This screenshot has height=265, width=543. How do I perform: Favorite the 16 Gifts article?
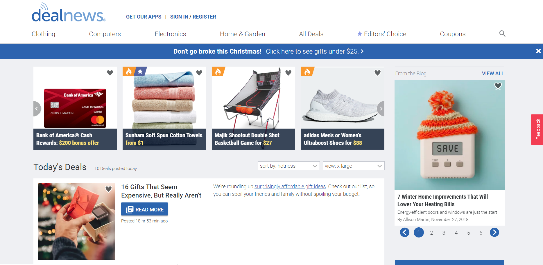click(108, 189)
